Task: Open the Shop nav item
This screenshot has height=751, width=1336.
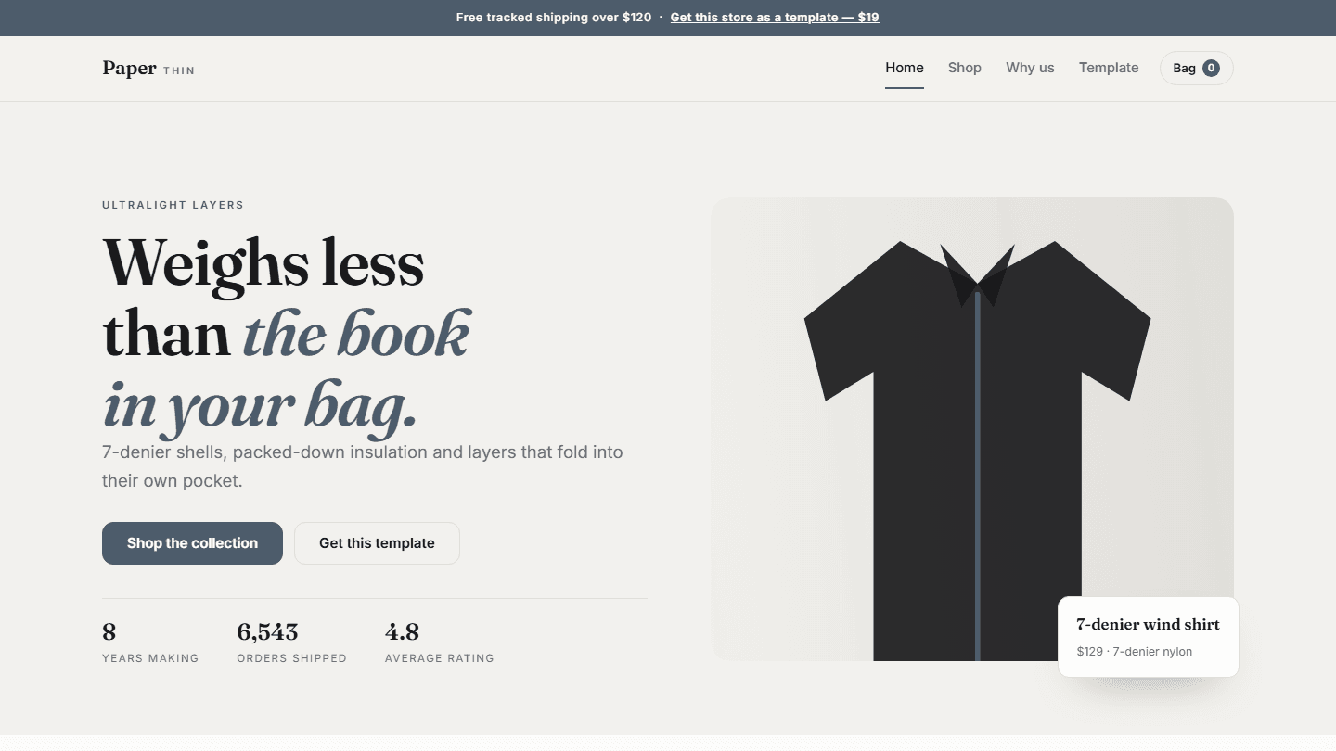Action: [964, 68]
